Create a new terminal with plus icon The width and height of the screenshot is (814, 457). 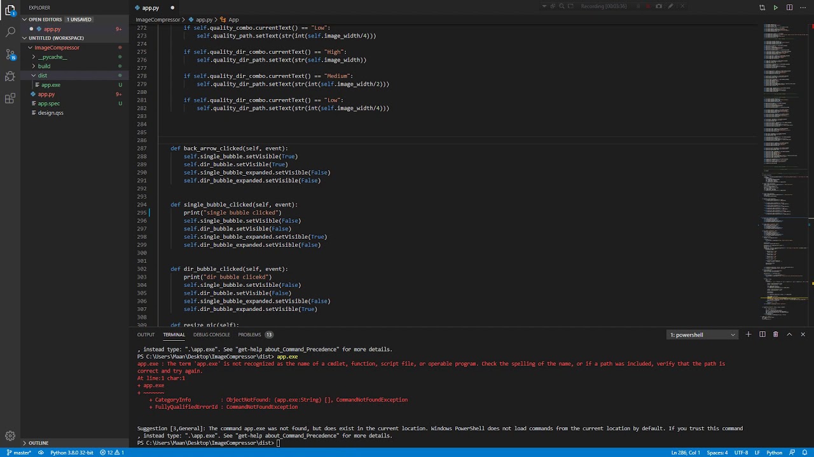tap(748, 334)
